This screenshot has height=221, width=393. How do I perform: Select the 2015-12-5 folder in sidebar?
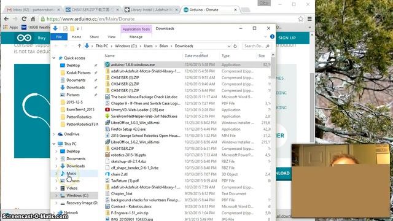coord(74,103)
